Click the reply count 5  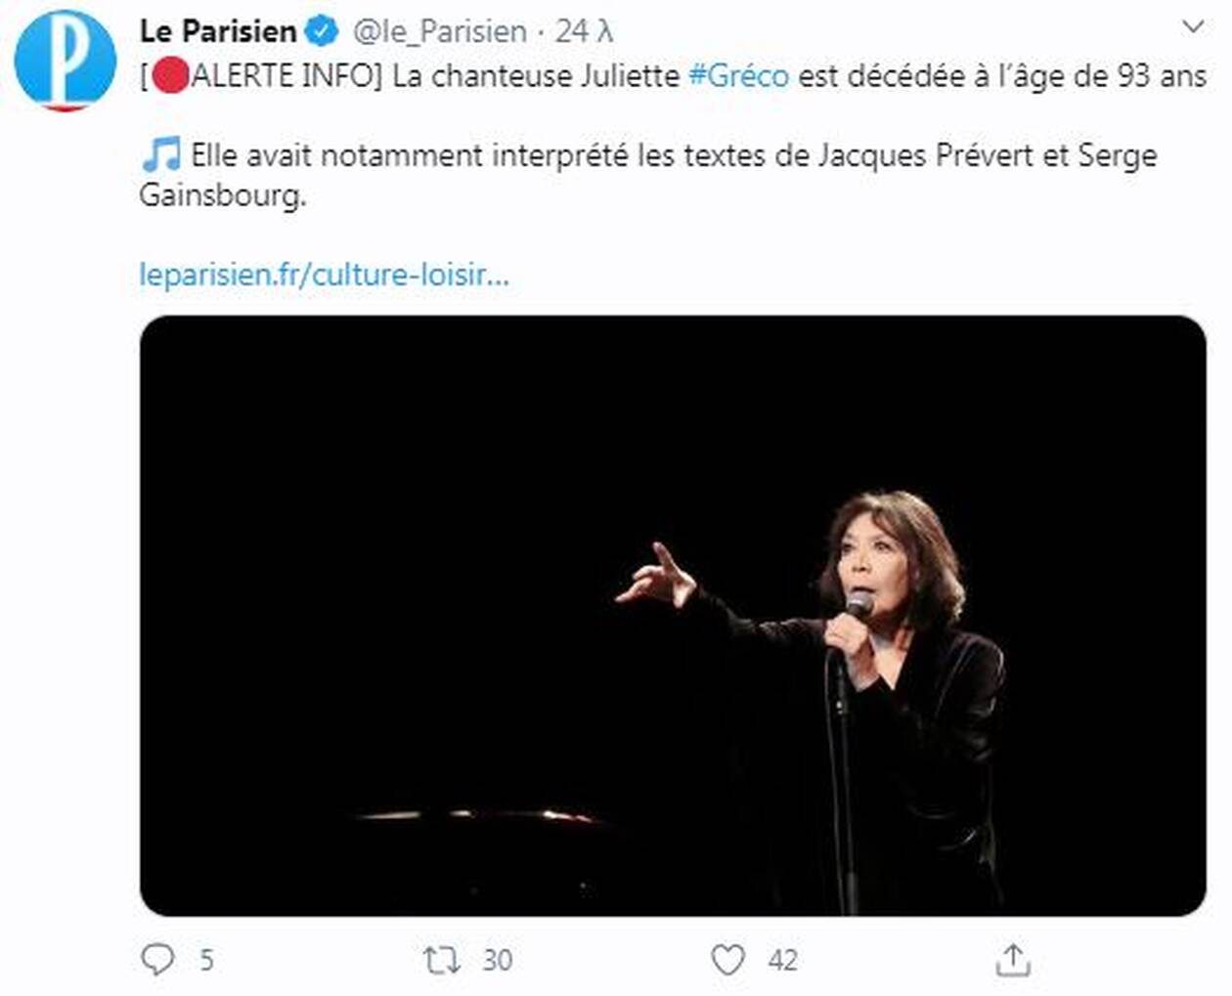click(206, 961)
